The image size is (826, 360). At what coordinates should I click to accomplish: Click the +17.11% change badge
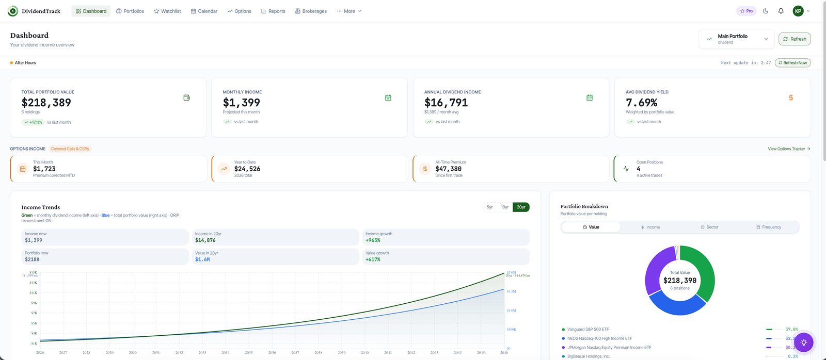click(x=33, y=122)
